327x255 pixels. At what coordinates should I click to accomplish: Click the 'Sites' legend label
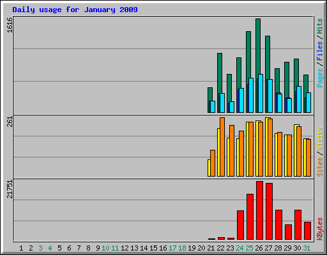tap(320, 167)
